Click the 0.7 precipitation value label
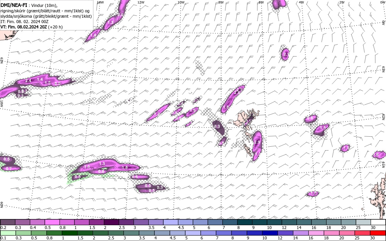 (8, 169)
